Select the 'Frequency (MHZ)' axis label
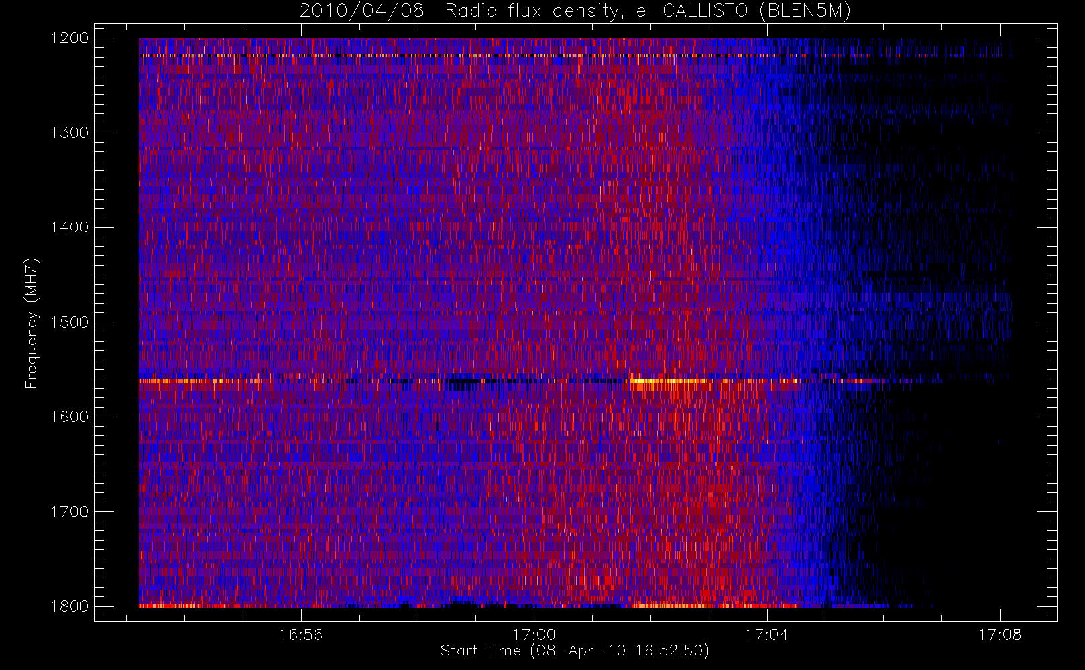The image size is (1085, 670). click(x=31, y=323)
